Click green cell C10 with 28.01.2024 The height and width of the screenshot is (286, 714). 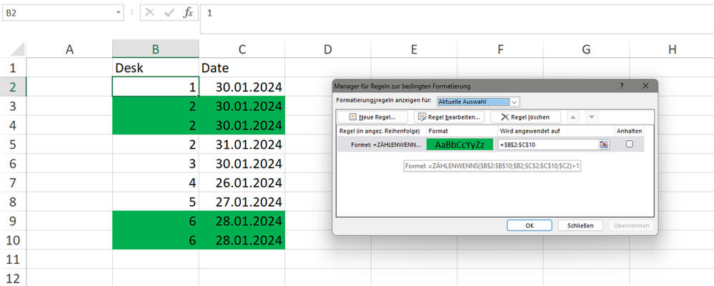pos(242,240)
